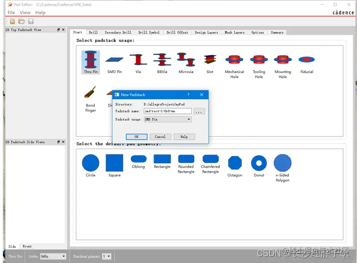Switch to the Secondary Drill tab
Viewport: 357px width, 263px height.
118,32
